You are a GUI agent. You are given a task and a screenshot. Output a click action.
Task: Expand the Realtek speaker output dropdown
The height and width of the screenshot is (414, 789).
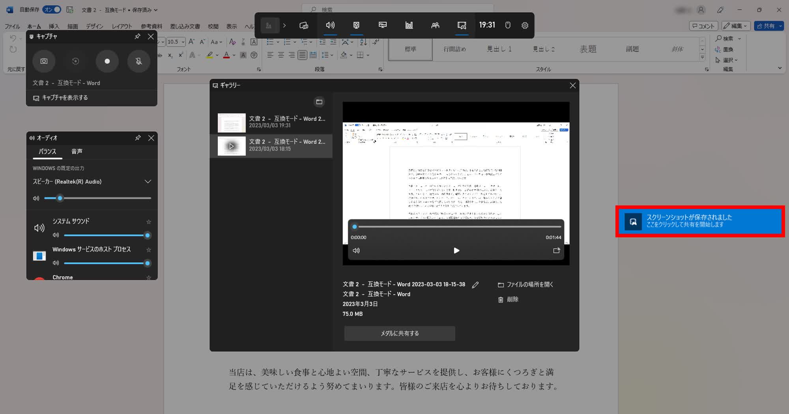coord(148,181)
